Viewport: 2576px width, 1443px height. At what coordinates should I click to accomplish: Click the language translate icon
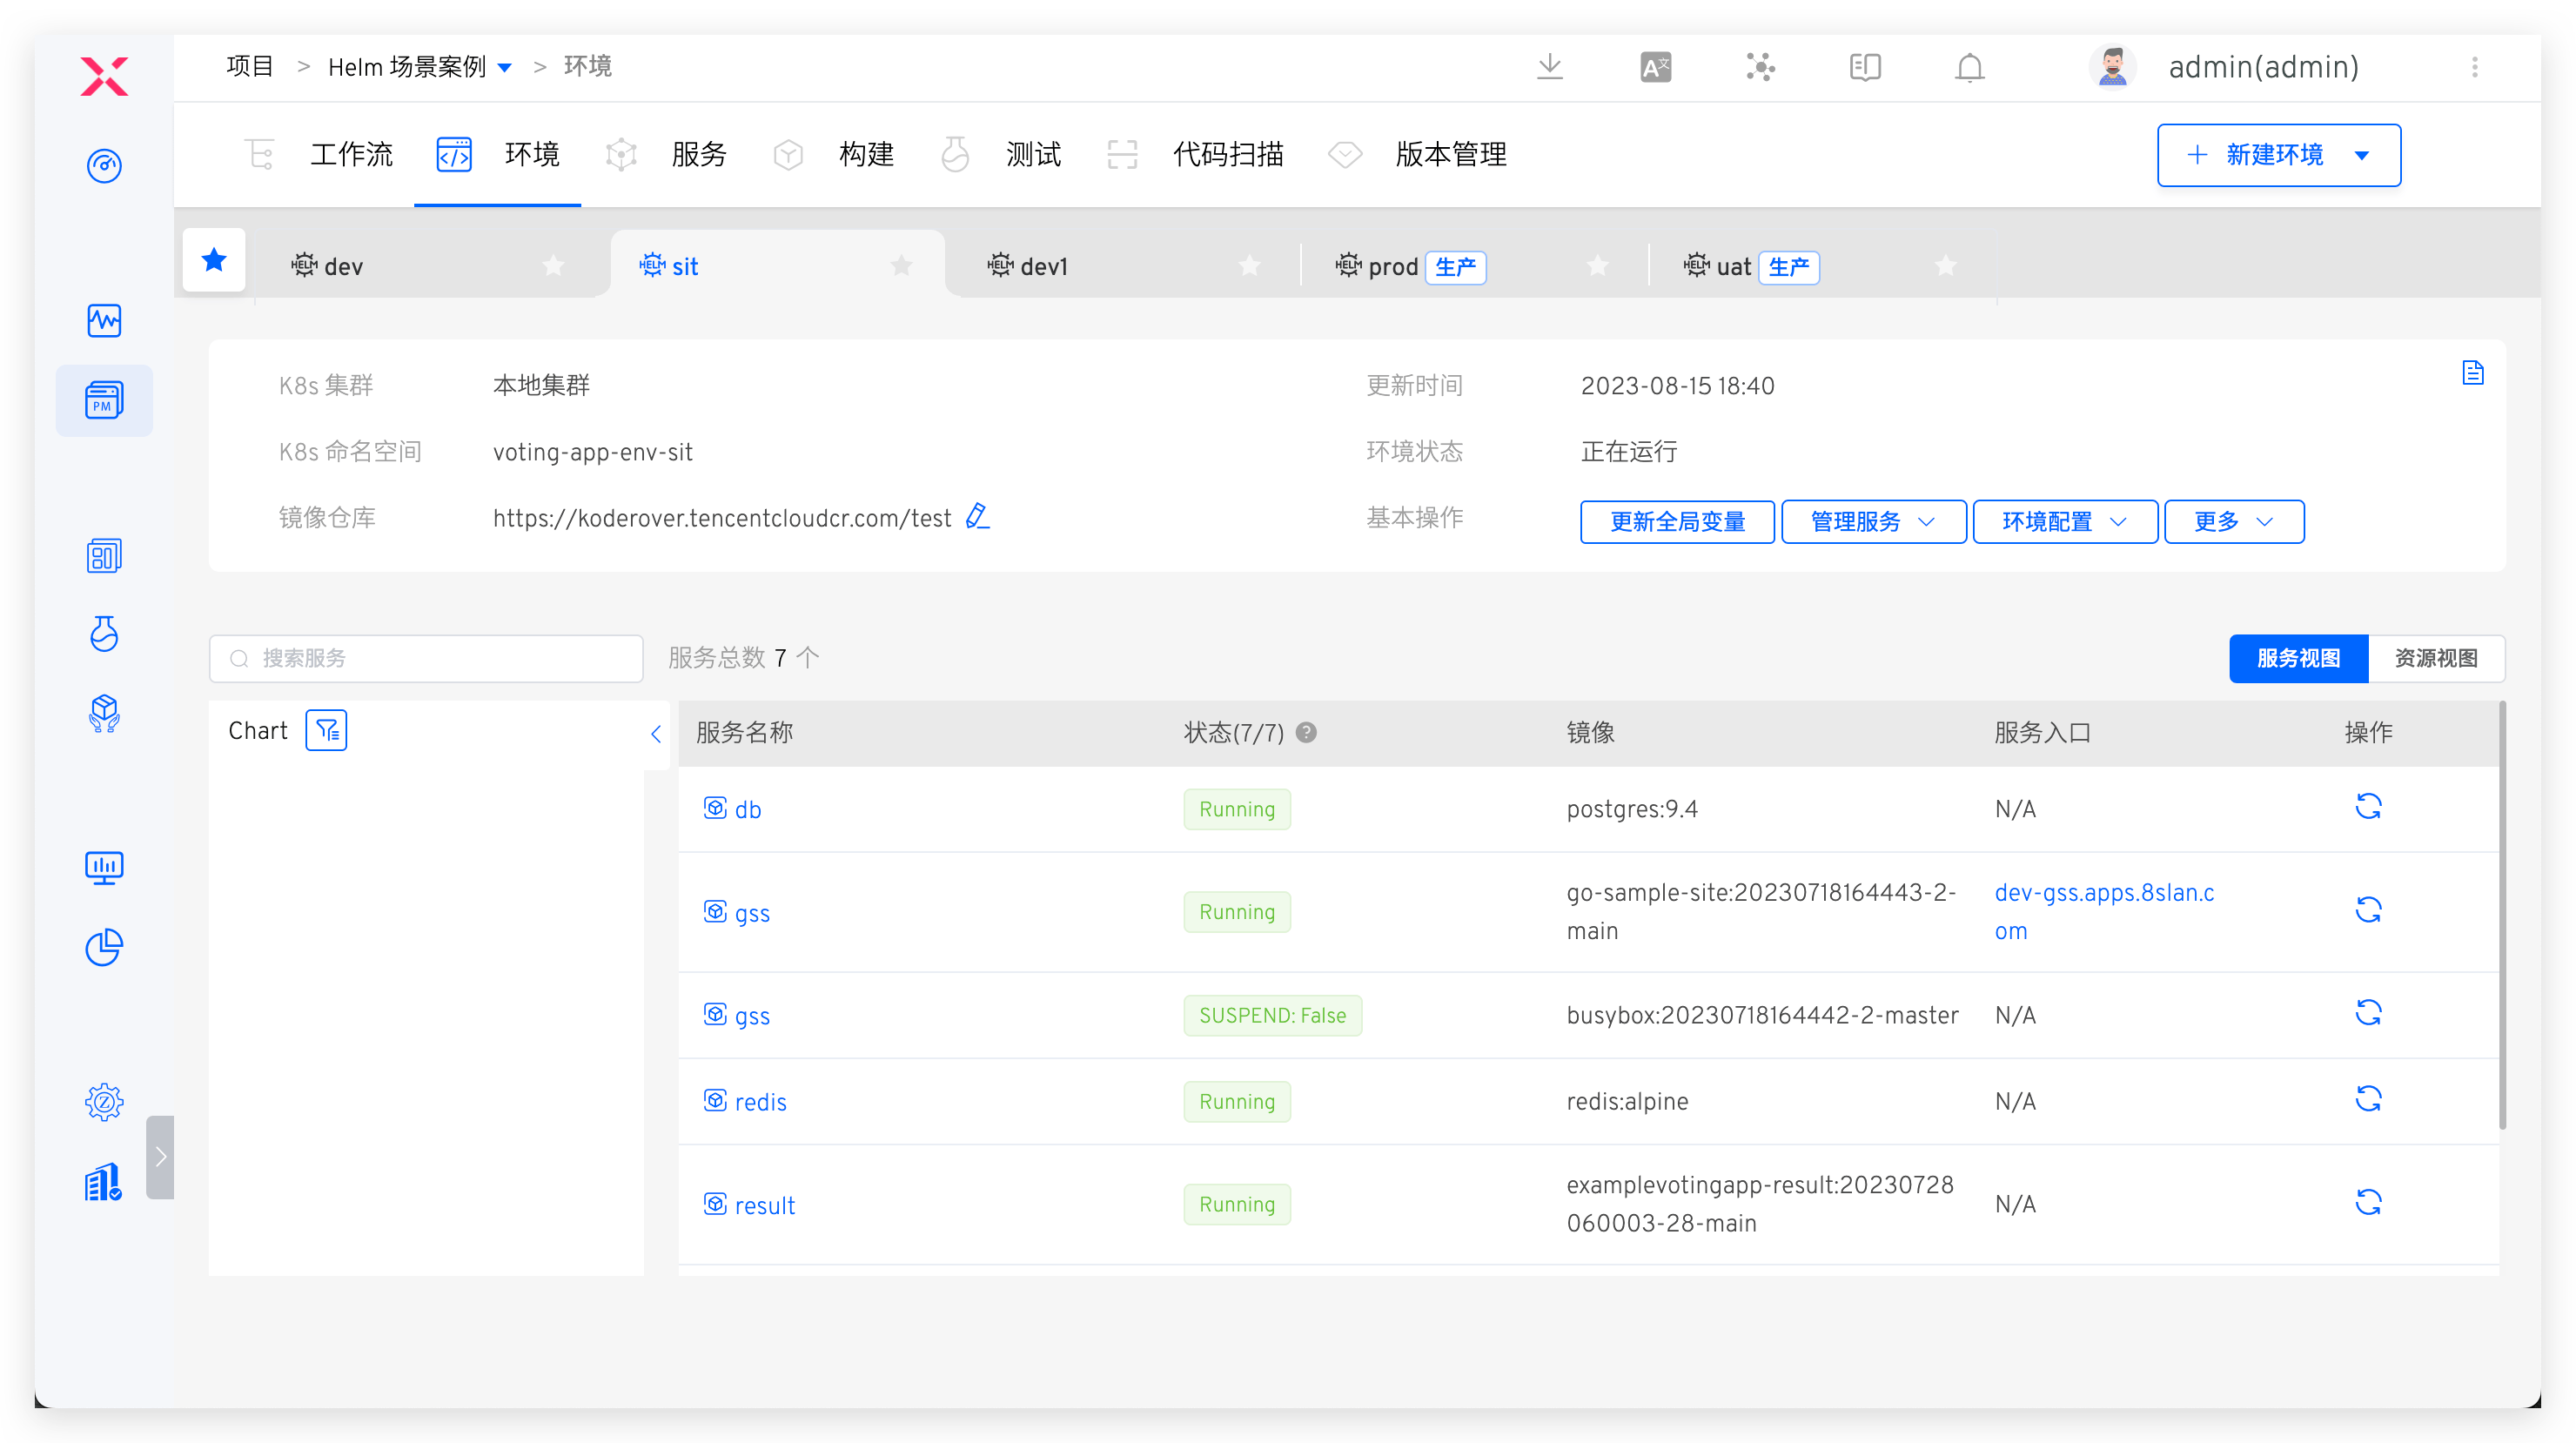[1655, 67]
